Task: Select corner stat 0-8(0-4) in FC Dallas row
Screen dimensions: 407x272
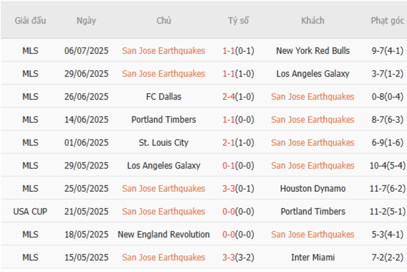Action: click(387, 97)
